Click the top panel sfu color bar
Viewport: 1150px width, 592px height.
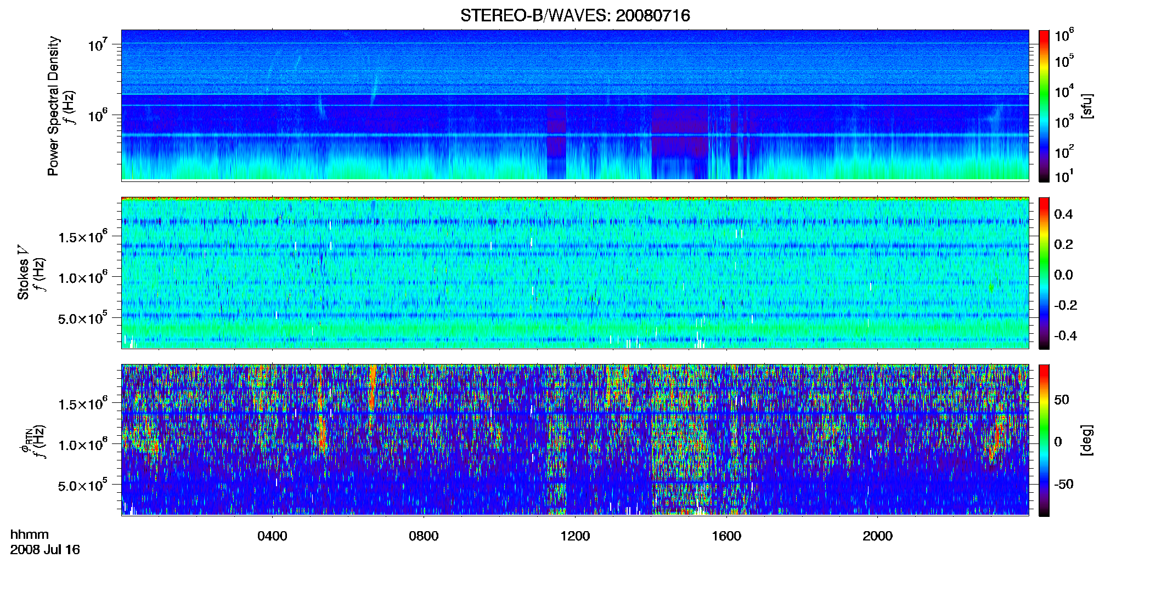point(1044,106)
